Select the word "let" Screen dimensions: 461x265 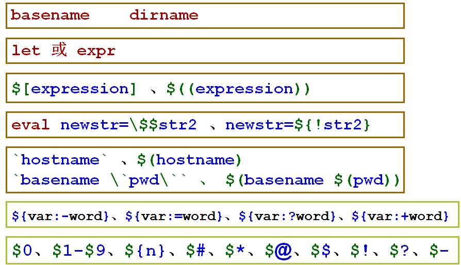click(x=26, y=50)
